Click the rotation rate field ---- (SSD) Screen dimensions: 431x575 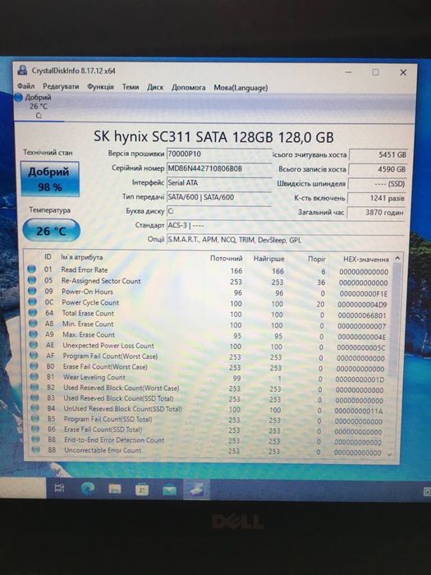[377, 184]
